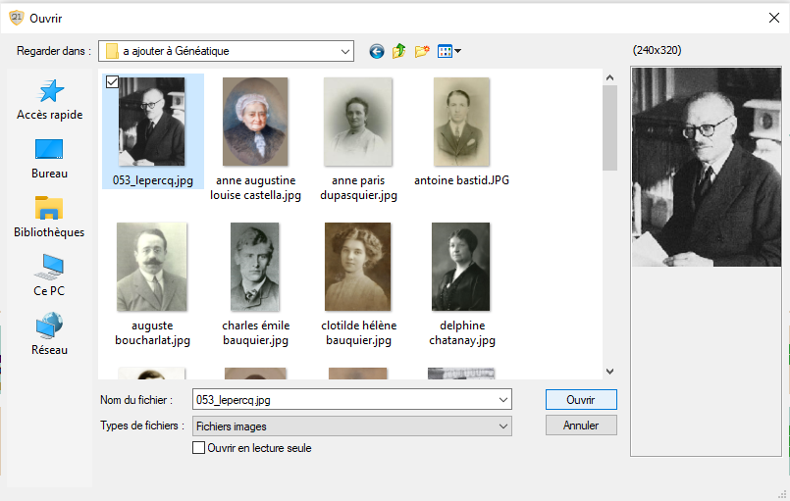Image resolution: width=790 pixels, height=501 pixels.
Task: Click scrollbar down arrow in file list
Action: [x=609, y=372]
